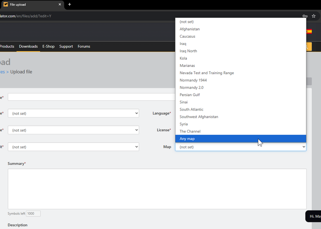Click the File upload tab favicon
Viewport: 321px width, 229px height.
click(6, 4)
